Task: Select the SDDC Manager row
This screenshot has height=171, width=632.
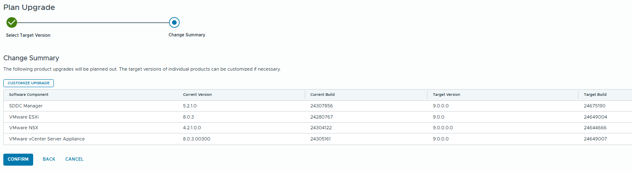Action: point(26,106)
